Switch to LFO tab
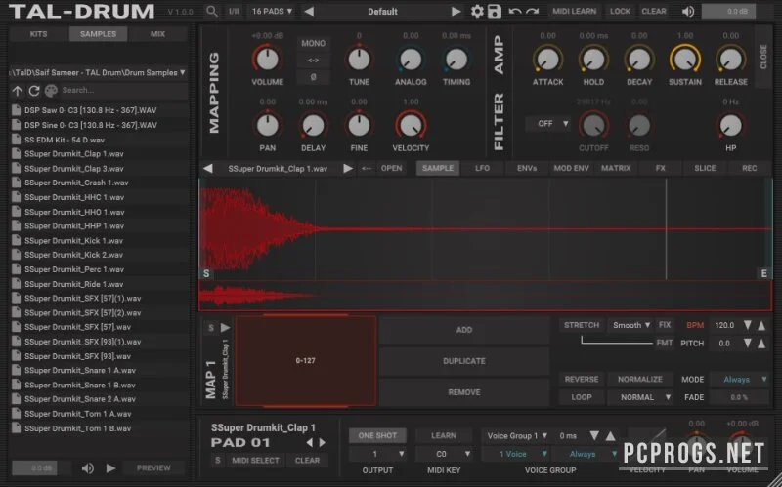 click(482, 168)
